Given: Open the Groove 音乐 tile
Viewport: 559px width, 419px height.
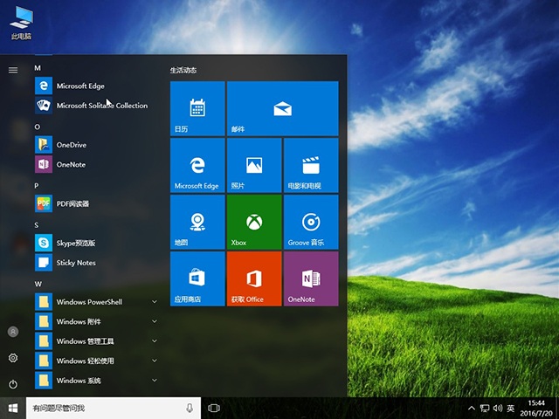Looking at the screenshot, I should pos(310,222).
